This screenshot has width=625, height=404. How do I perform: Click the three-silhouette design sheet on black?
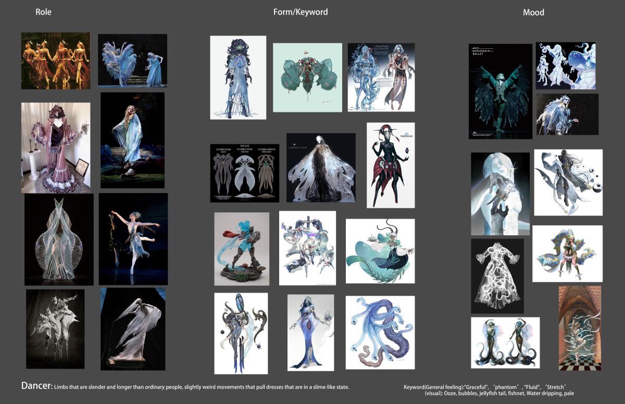(x=245, y=173)
